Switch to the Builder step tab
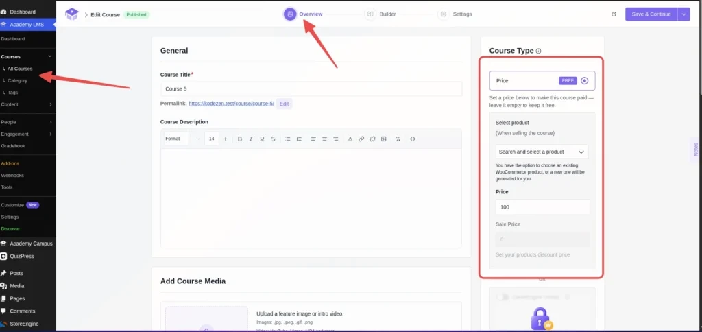Viewport: 702px width, 332px height. pyautogui.click(x=380, y=14)
